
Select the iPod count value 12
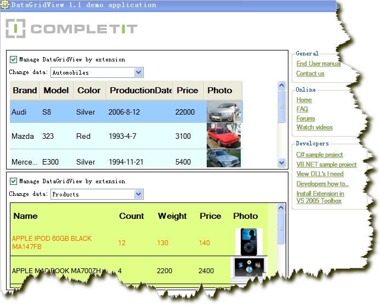click(122, 242)
